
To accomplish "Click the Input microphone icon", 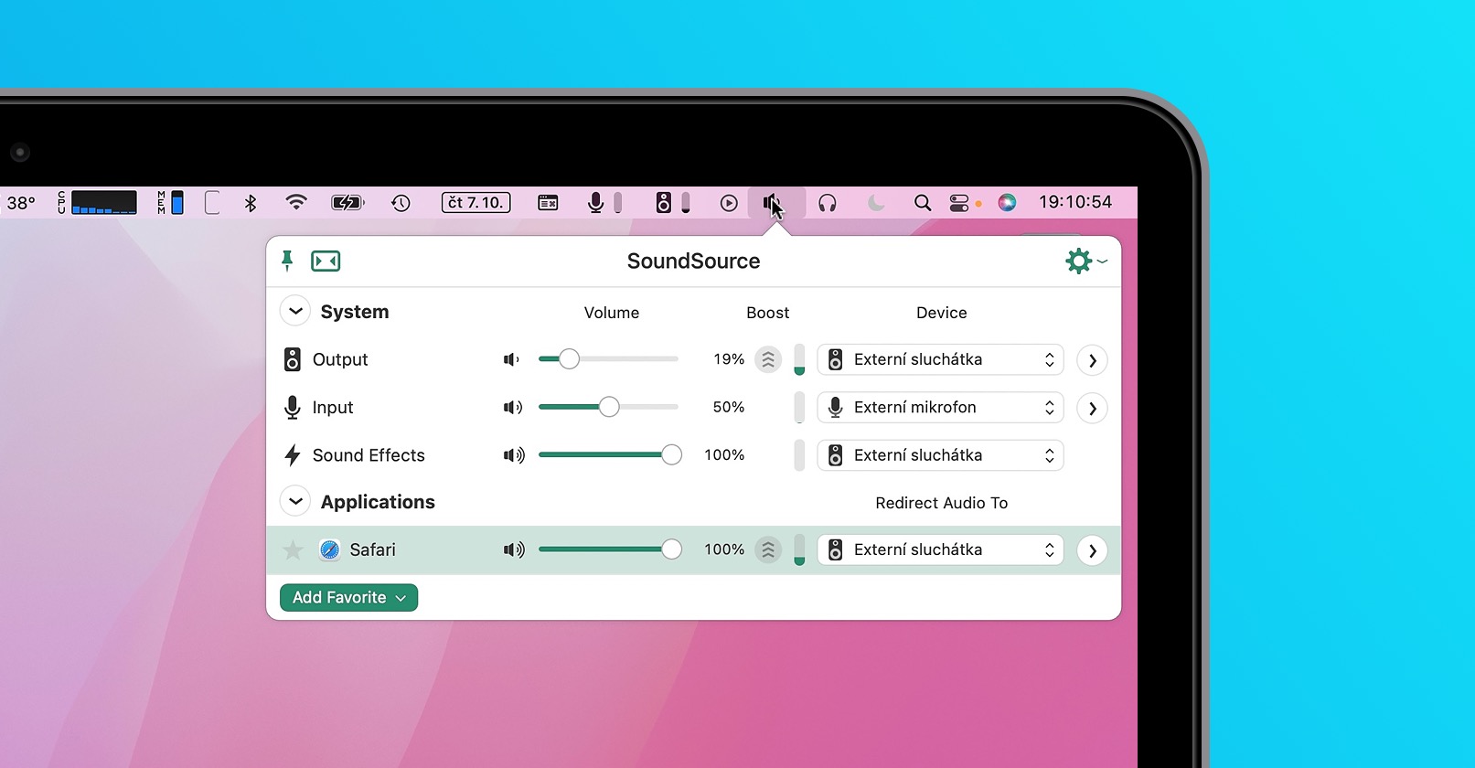I will pyautogui.click(x=292, y=407).
